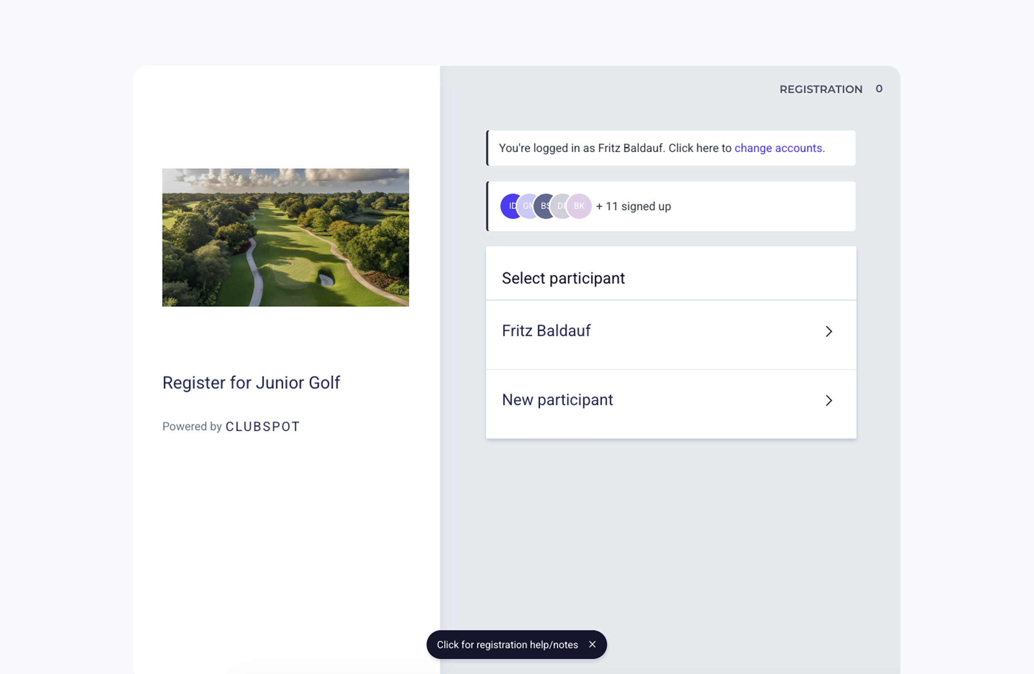This screenshot has height=674, width=1034.
Task: Choose New participant option
Action: pyautogui.click(x=671, y=404)
